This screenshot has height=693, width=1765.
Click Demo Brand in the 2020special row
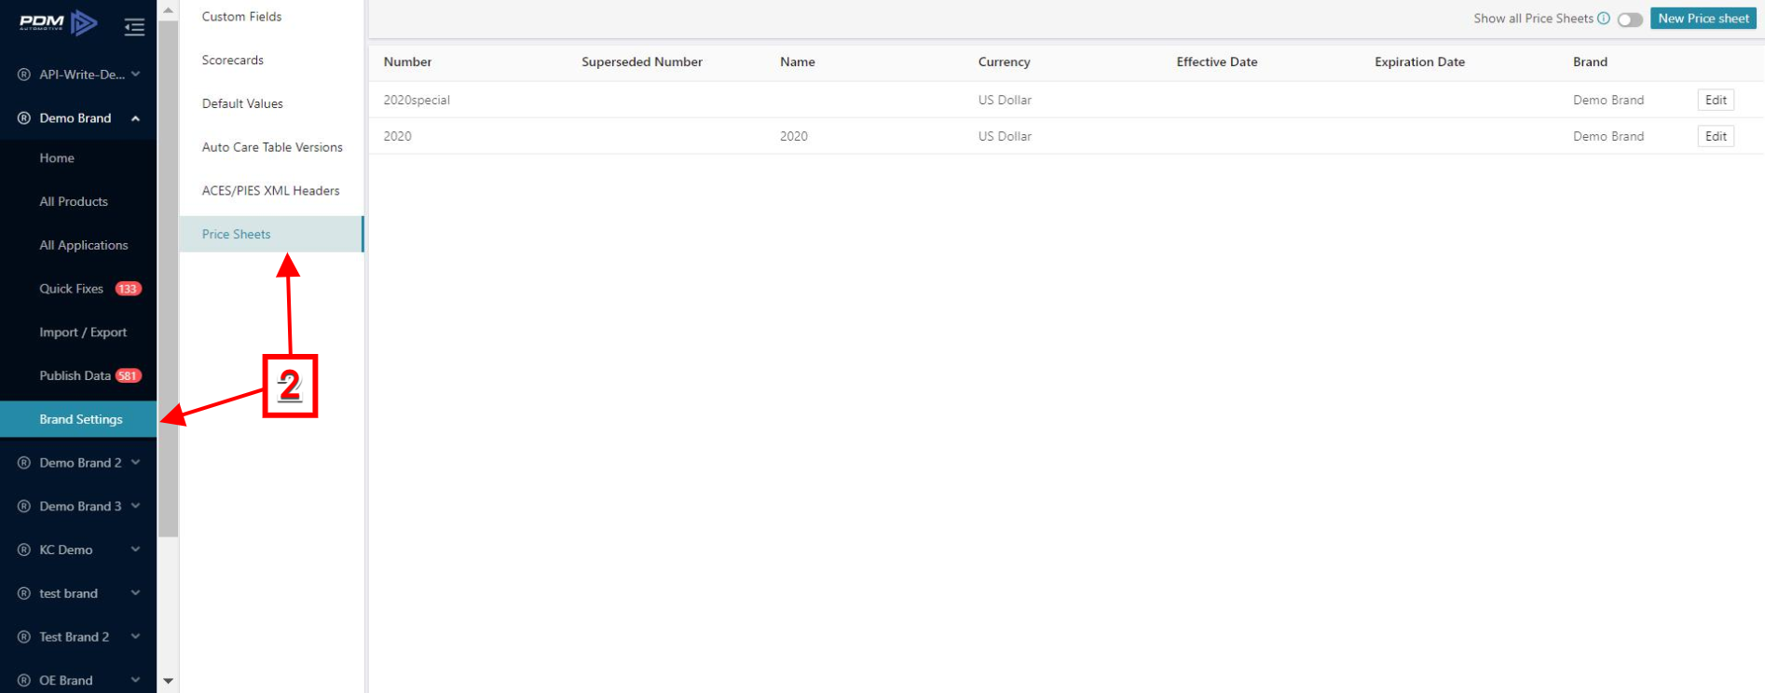pos(1608,101)
